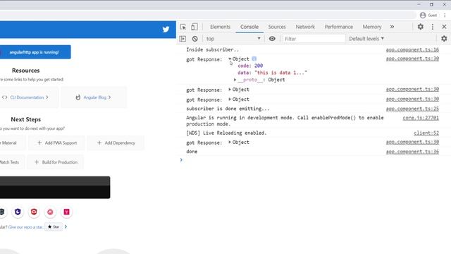Click the console input prompt
This screenshot has height=254, width=451.
(x=314, y=160)
